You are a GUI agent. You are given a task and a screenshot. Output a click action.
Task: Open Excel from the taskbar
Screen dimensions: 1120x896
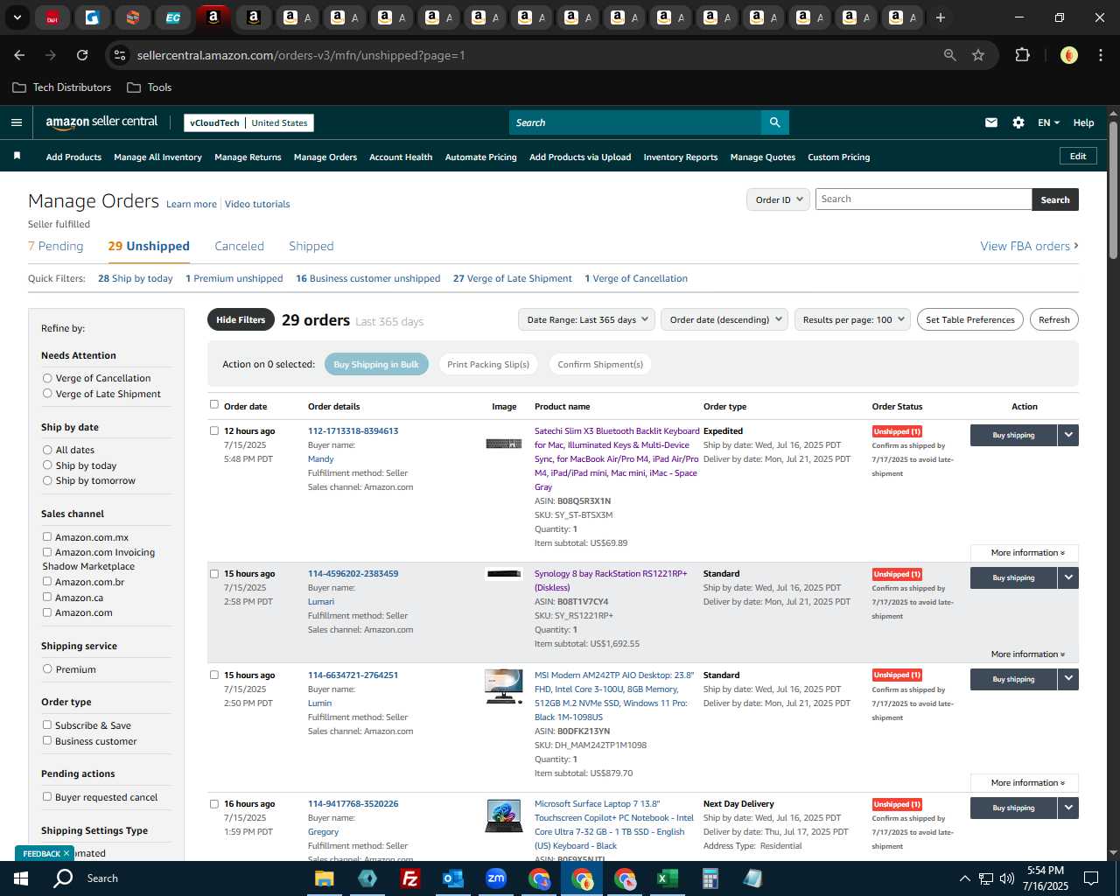tap(668, 878)
